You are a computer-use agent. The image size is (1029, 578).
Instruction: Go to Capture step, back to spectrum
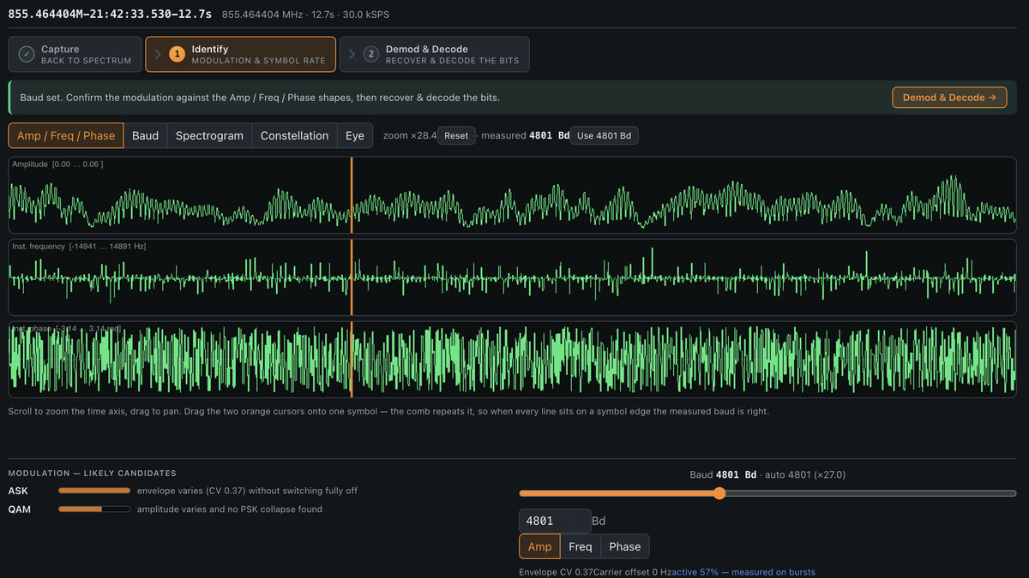click(75, 54)
